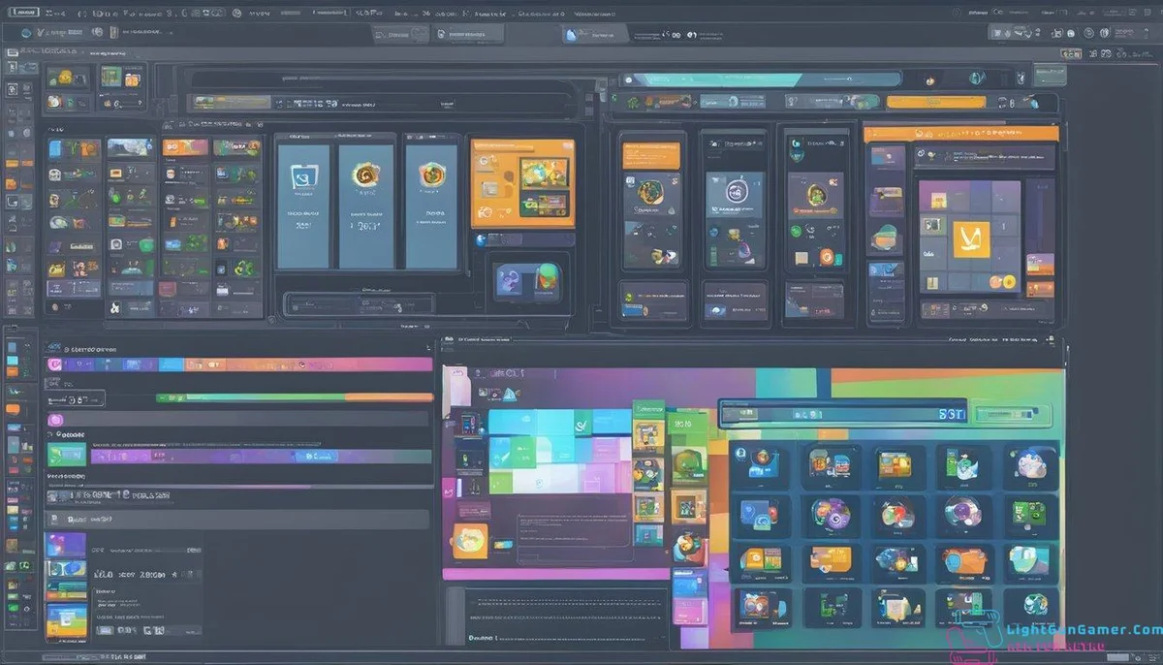Click the green and orange progress bar in lower-left panel
Image resolution: width=1163 pixels, height=665 pixels.
[x=295, y=397]
